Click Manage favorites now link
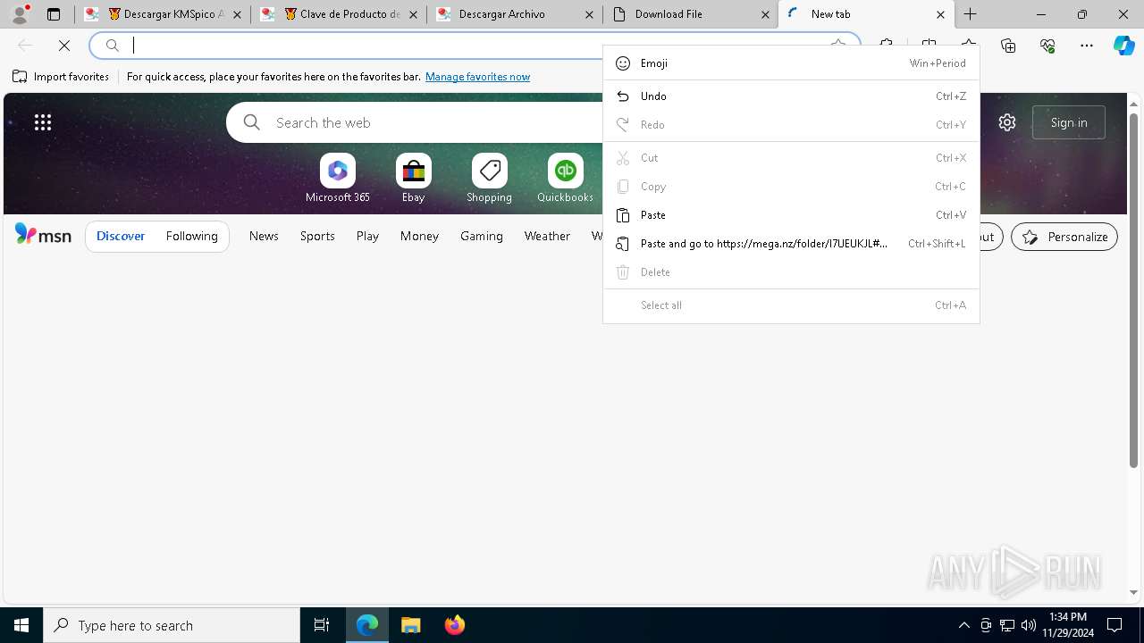Screen dimensions: 1144x643 [477, 77]
